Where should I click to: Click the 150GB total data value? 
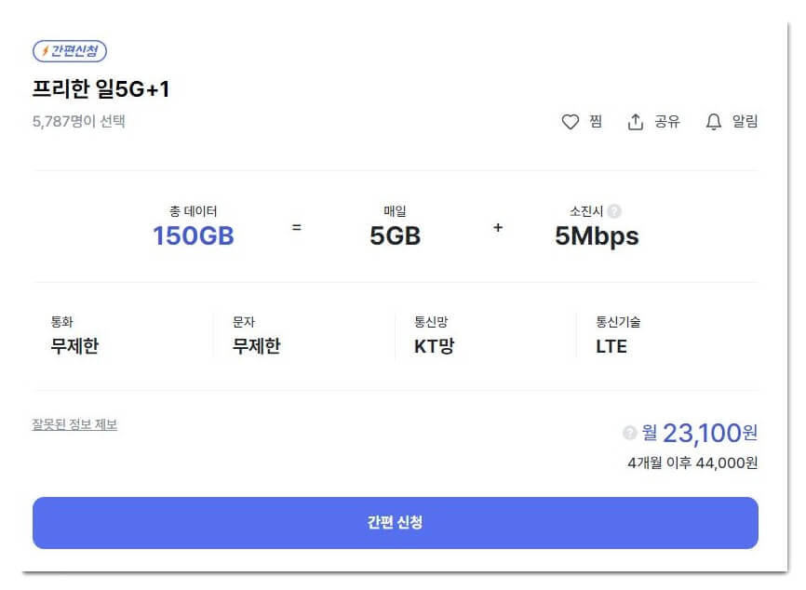(x=192, y=236)
